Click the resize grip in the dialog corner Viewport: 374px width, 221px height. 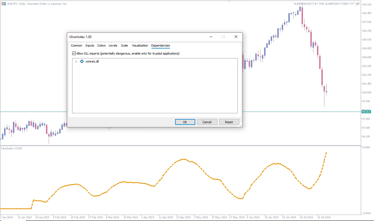click(x=241, y=125)
